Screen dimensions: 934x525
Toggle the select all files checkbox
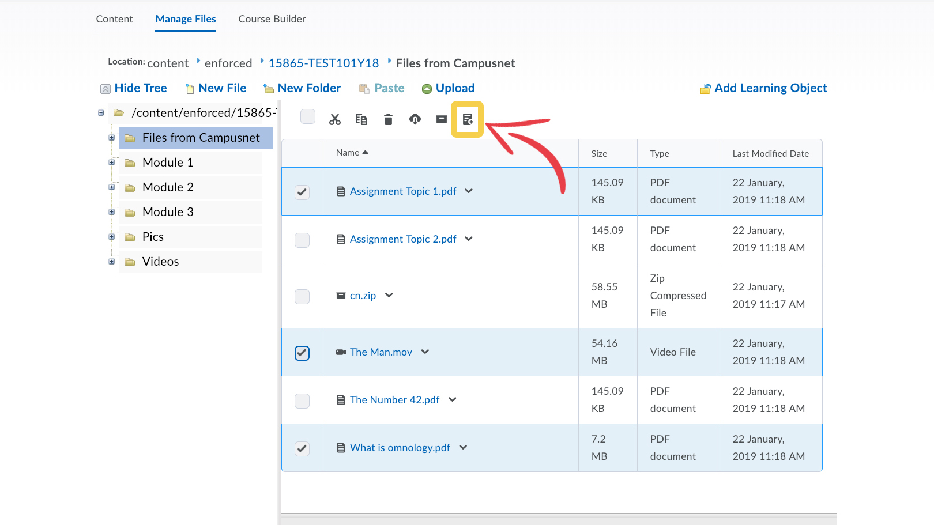click(308, 116)
